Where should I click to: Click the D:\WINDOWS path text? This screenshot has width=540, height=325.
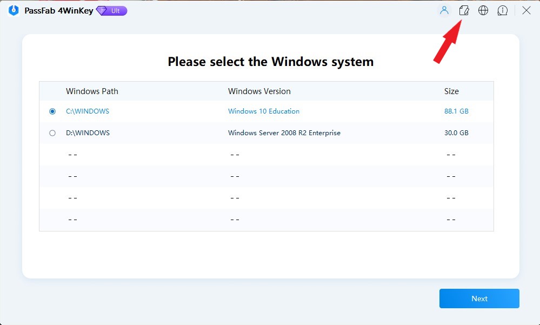tap(88, 133)
